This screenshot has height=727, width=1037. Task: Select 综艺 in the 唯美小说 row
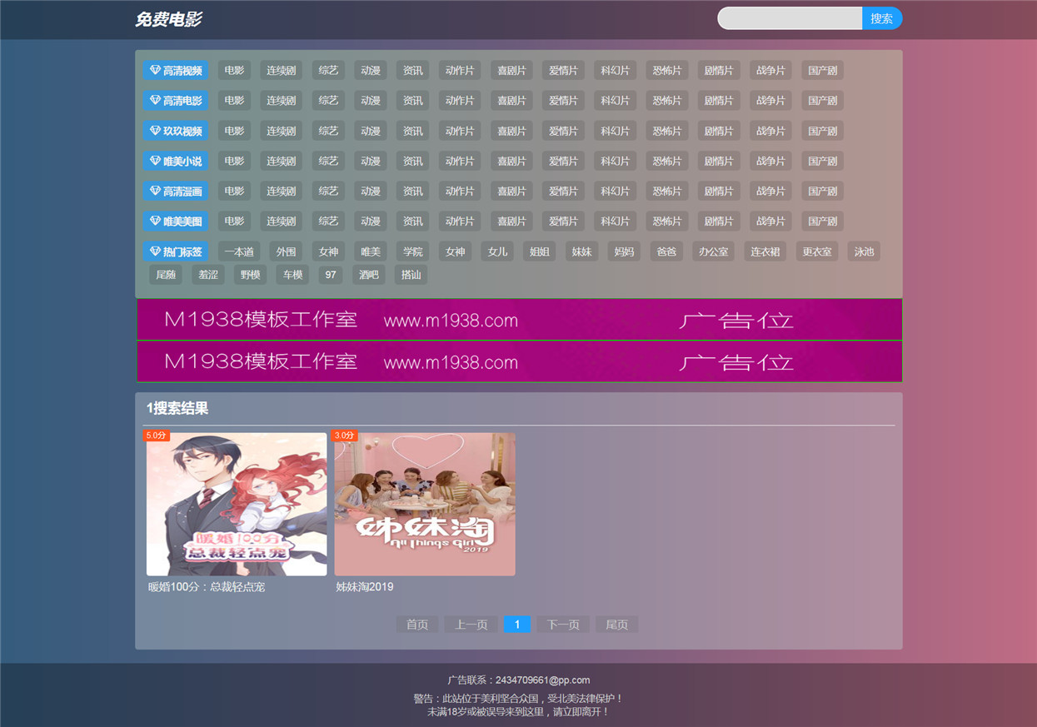[328, 161]
